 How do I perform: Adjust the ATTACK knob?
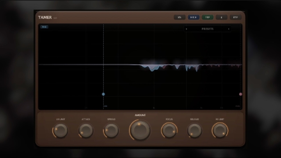click(x=86, y=130)
